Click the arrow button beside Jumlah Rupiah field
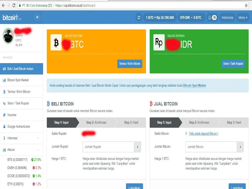 (137, 147)
